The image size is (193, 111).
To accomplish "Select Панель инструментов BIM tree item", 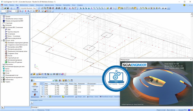I will (14, 21).
